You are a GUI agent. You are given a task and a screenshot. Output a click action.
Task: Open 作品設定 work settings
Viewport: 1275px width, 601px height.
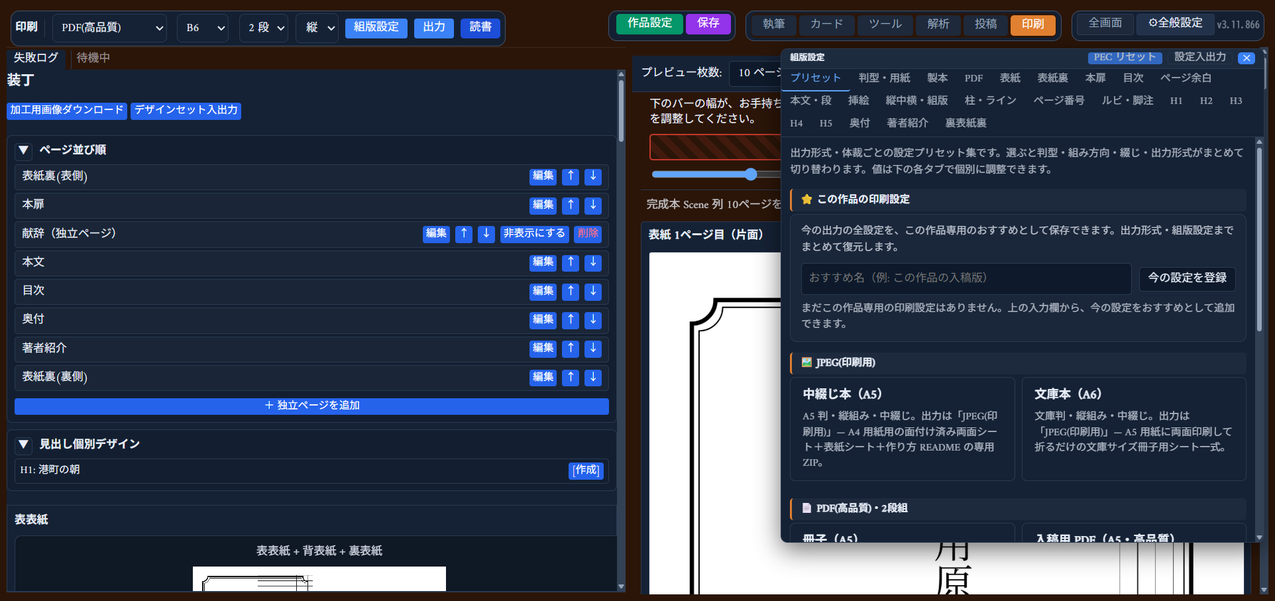(x=649, y=24)
